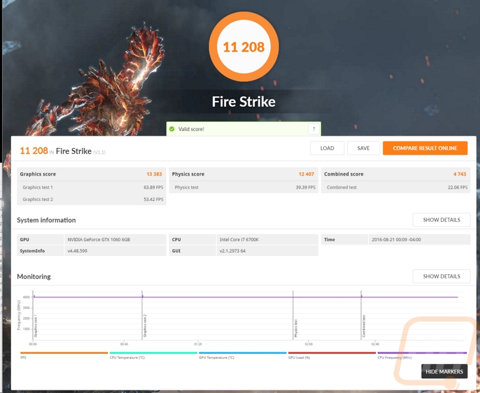Click the LOAD button
This screenshot has height=393, width=480.
[x=327, y=148]
